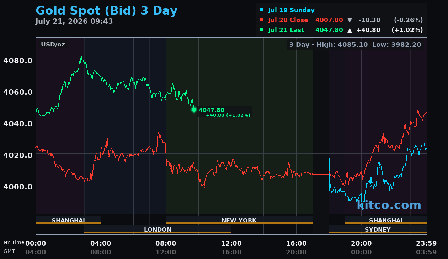
Task: Click the 00:00 NY time tick
Action: pyautogui.click(x=36, y=243)
